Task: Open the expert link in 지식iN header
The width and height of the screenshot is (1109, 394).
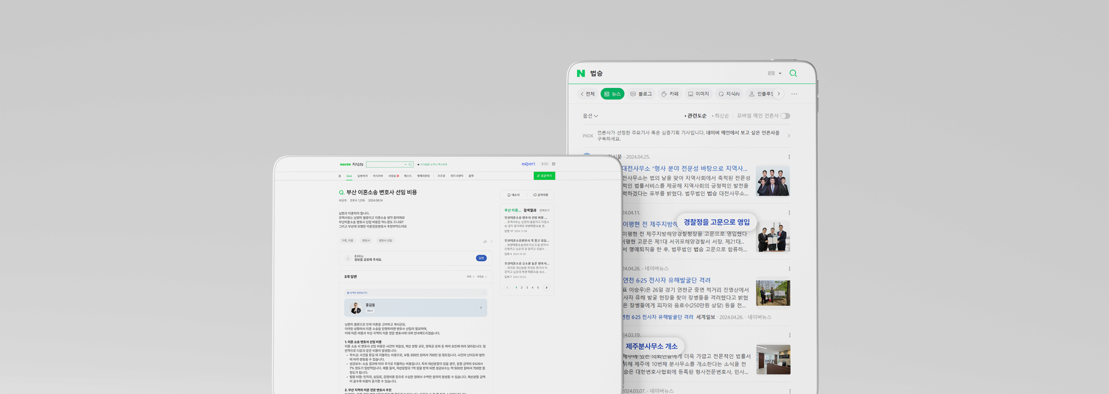Action: pyautogui.click(x=528, y=164)
